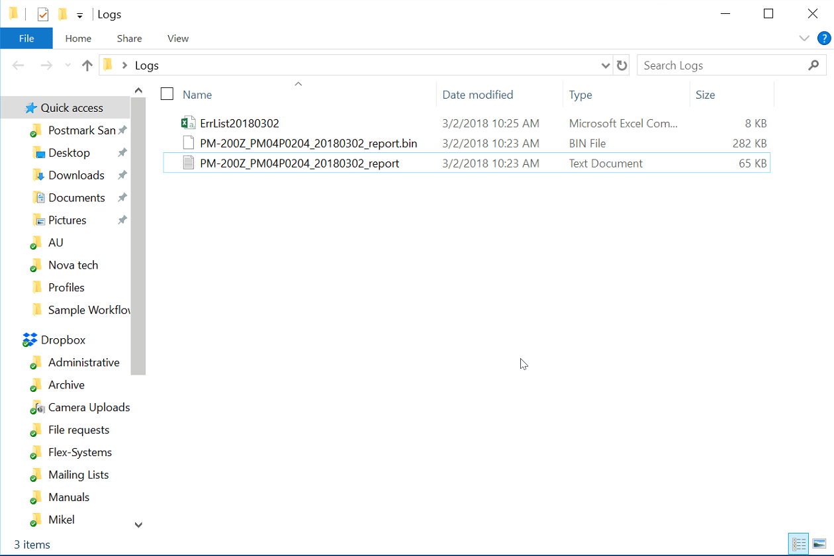The image size is (834, 556).
Task: Click the Dropbox logo icon in navigation pane
Action: click(x=30, y=340)
